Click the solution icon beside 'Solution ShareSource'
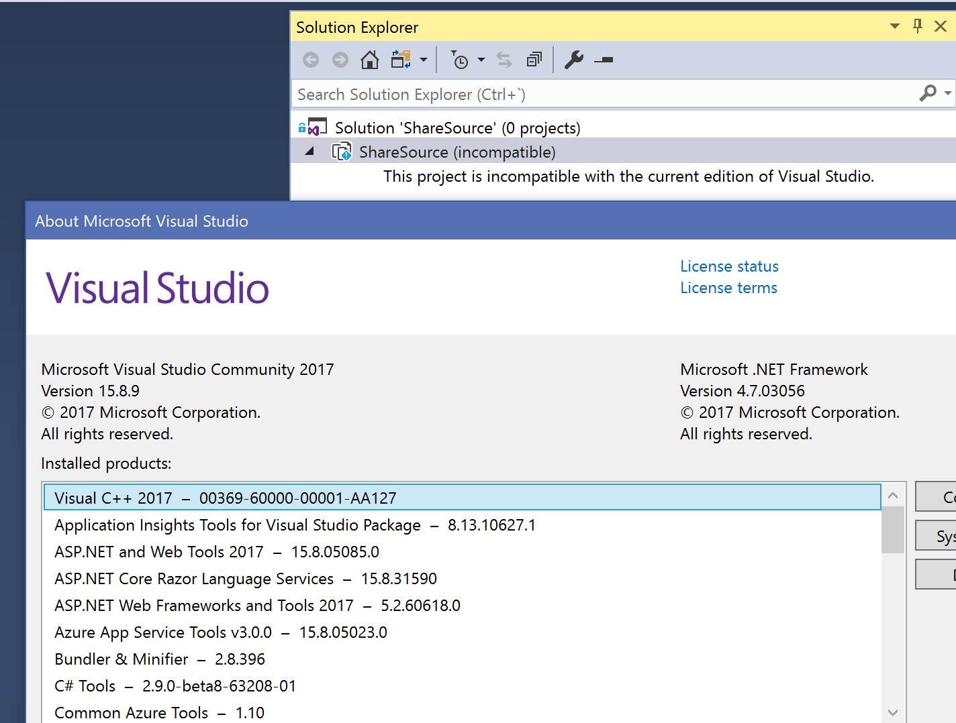 (316, 127)
